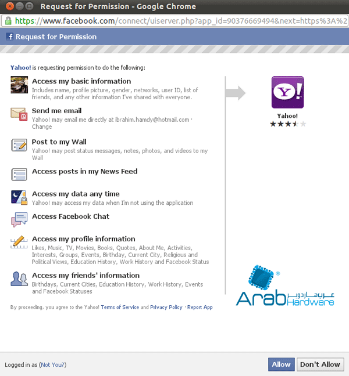
Task: Minimize the Chrome window
Action: (x=19, y=6)
